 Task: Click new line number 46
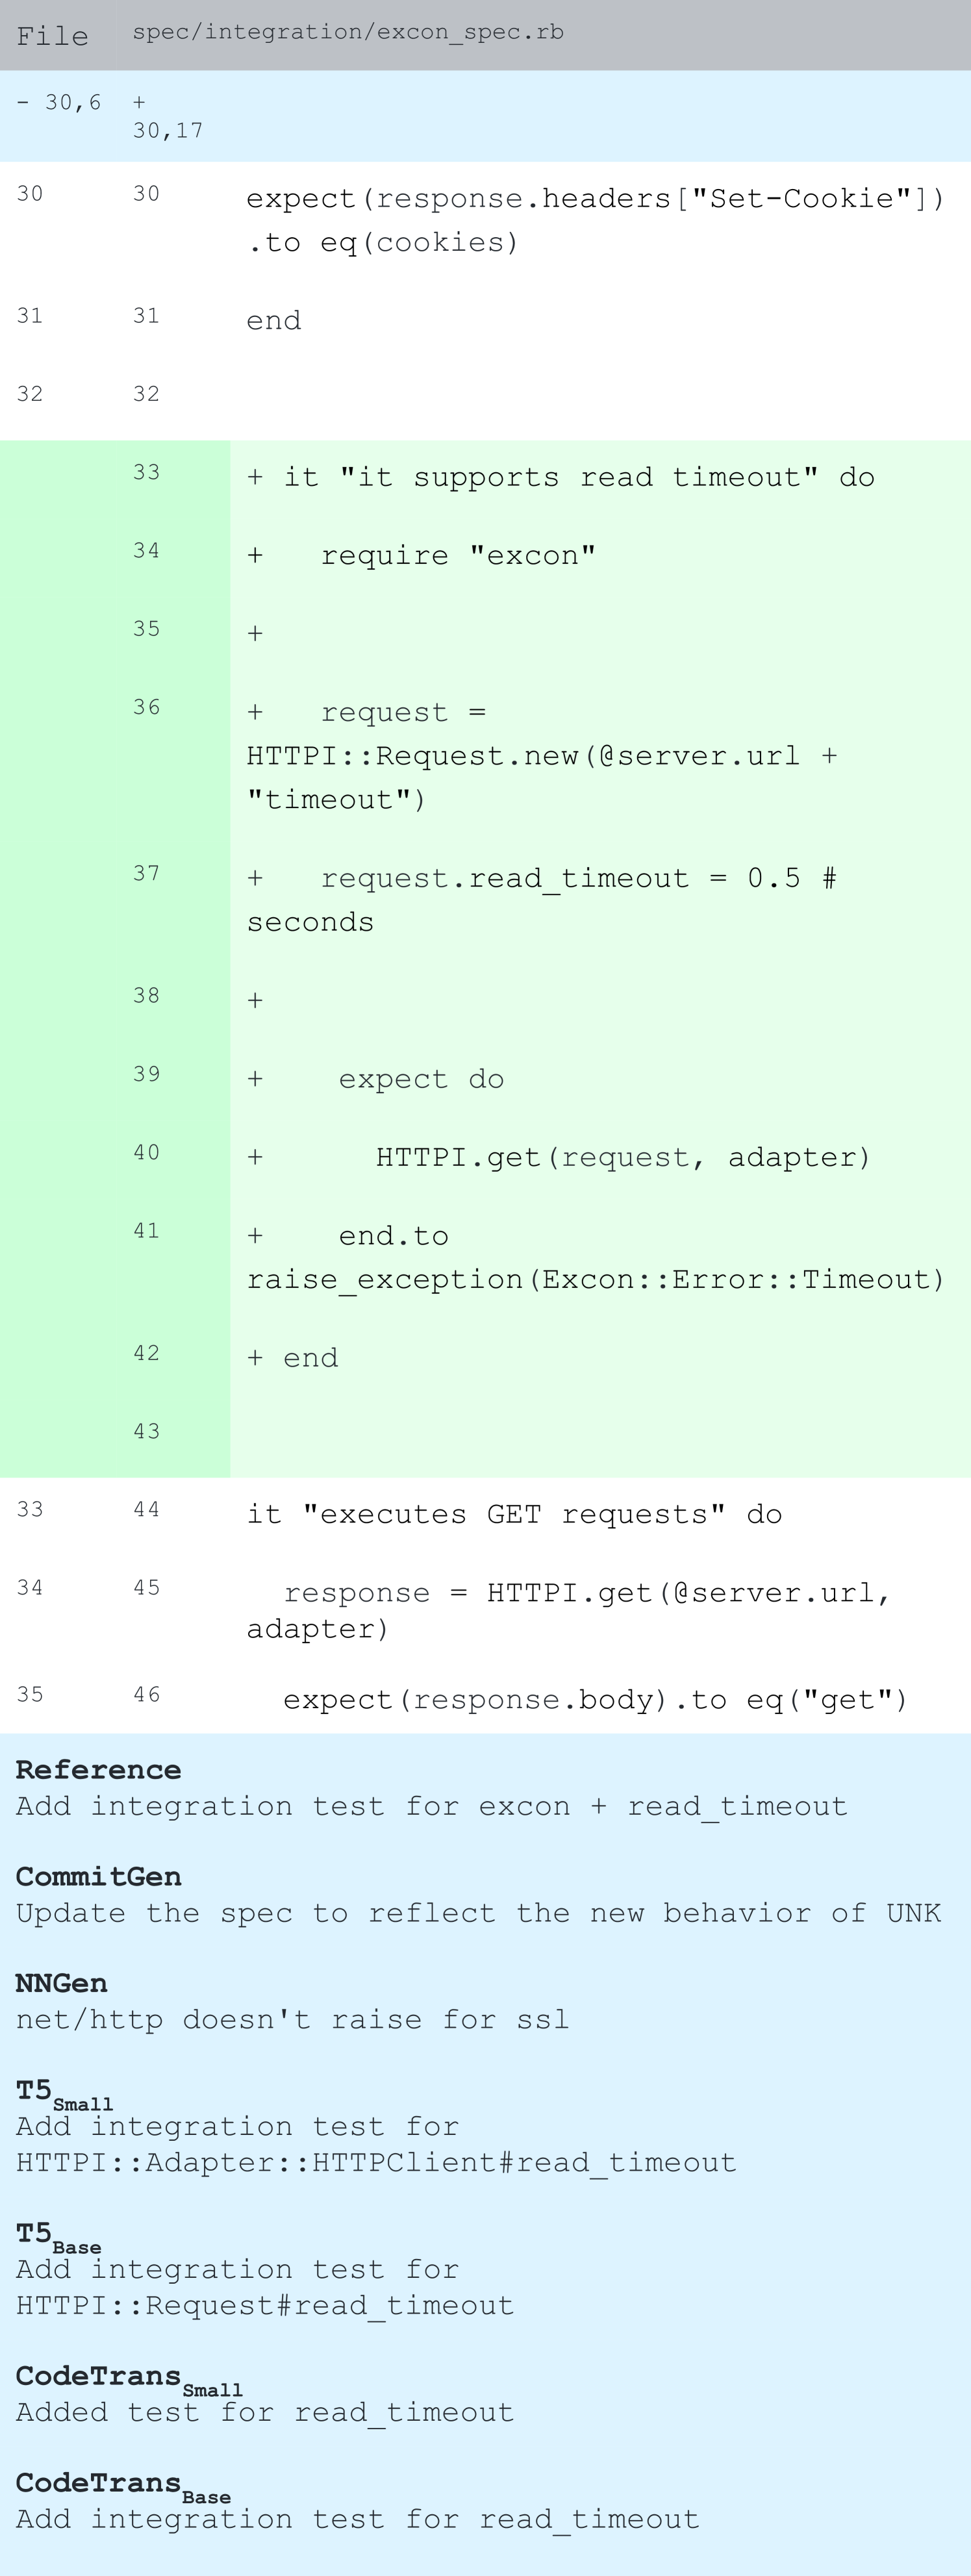click(x=146, y=1694)
